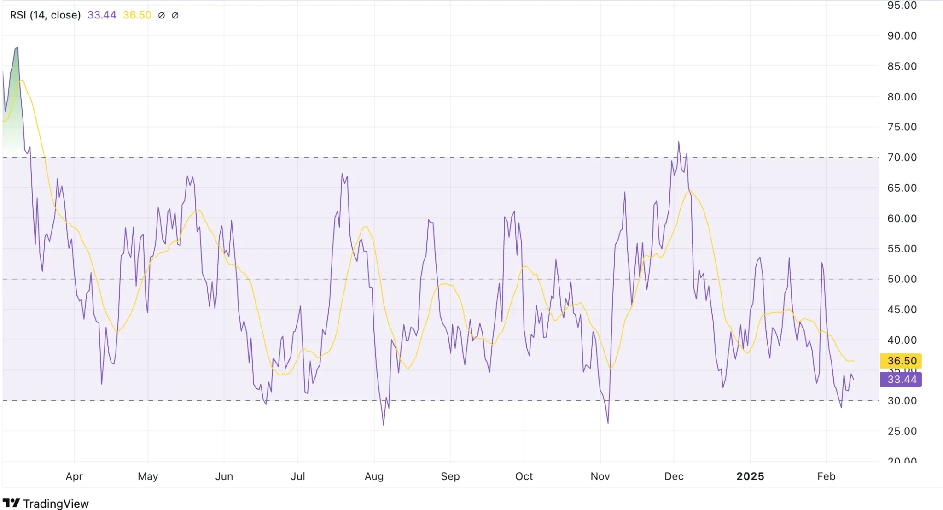Click the 50.00 midline scale label
Image resolution: width=943 pixels, height=510 pixels.
pos(902,279)
